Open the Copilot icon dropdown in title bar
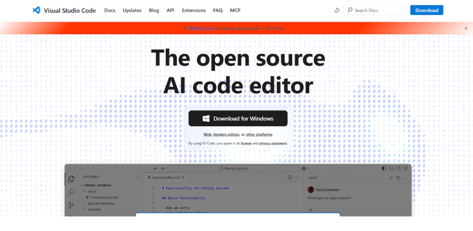The image size is (473, 231). click(x=306, y=169)
